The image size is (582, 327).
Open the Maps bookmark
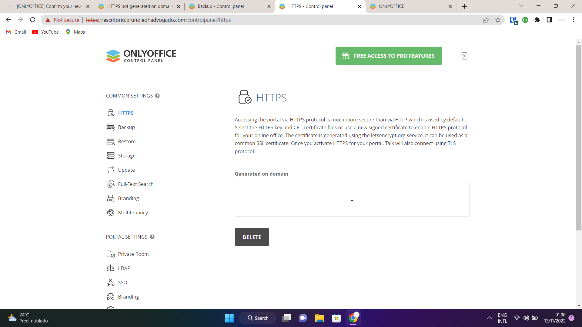click(75, 32)
